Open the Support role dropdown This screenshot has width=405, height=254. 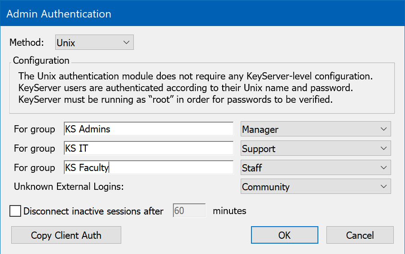pos(315,149)
